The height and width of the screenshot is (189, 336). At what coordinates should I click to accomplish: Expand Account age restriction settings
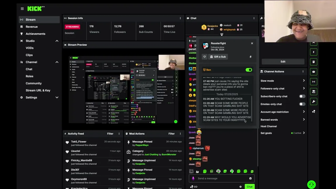[x=304, y=112]
